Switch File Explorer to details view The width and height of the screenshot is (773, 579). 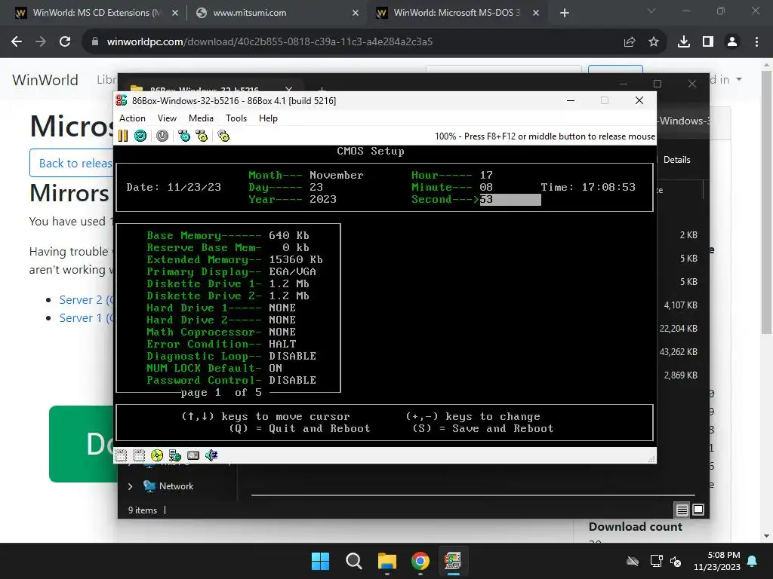[682, 510]
